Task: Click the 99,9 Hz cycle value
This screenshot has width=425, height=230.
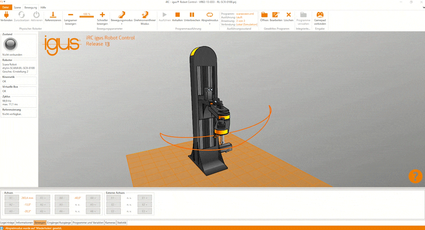Action: (7, 101)
